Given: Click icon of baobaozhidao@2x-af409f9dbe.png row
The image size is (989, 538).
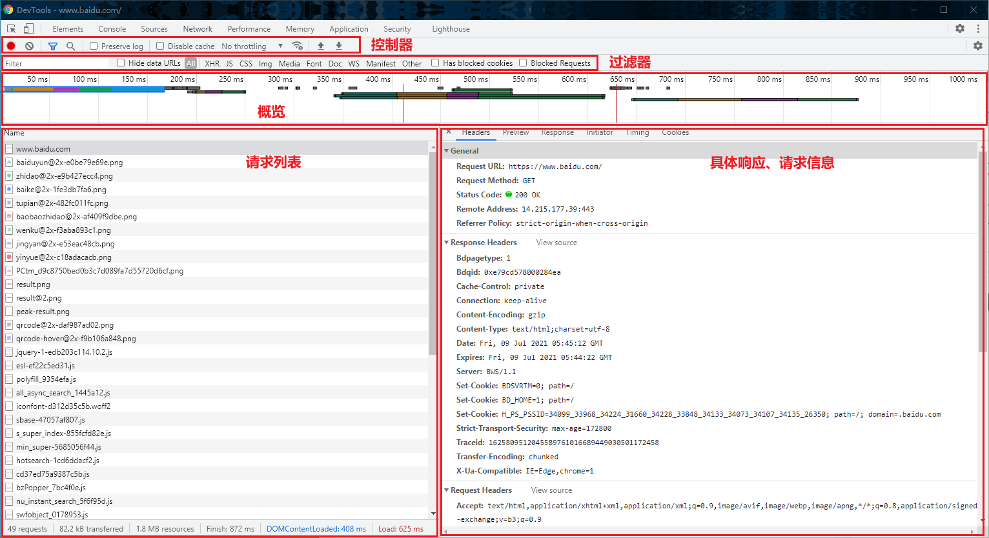Looking at the screenshot, I should tap(9, 217).
